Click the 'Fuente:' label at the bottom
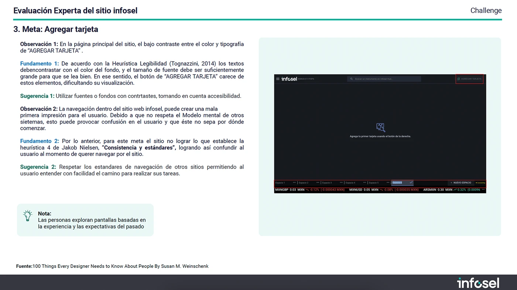 (x=24, y=266)
